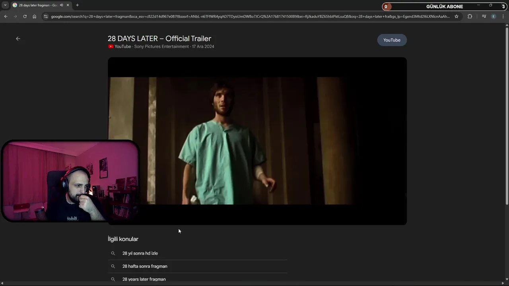Focus the google.com address bar URL
Viewport: 509px width, 286px height.
pyautogui.click(x=250, y=16)
